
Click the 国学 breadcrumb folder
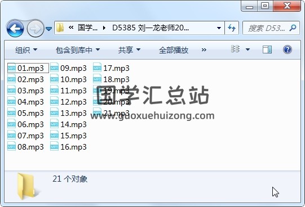[x=87, y=28]
